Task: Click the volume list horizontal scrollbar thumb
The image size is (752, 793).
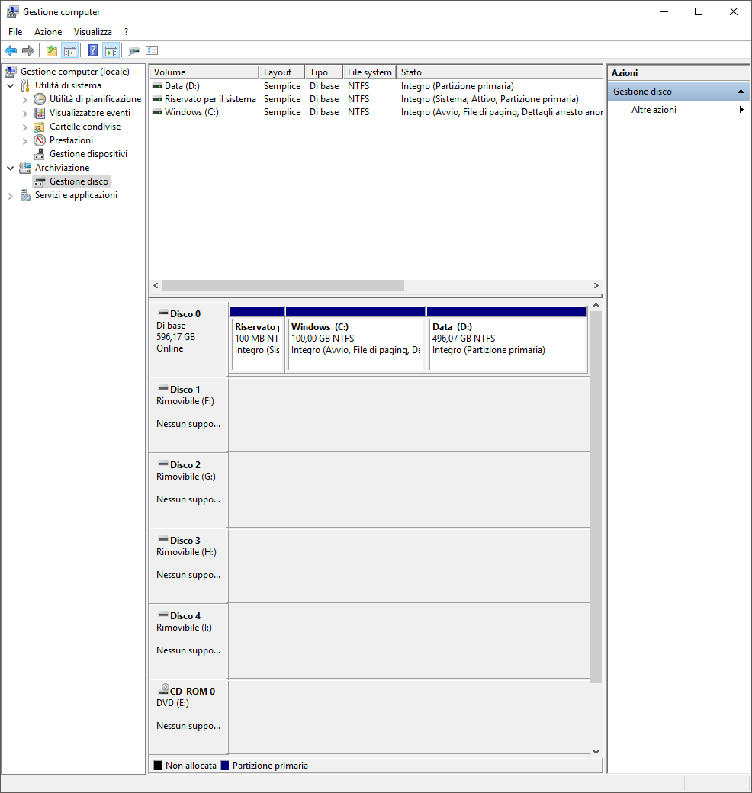Action: tap(282, 285)
